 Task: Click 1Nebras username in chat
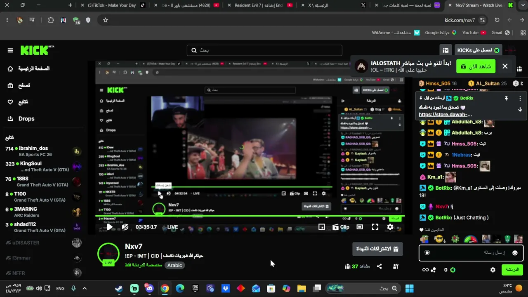461,155
